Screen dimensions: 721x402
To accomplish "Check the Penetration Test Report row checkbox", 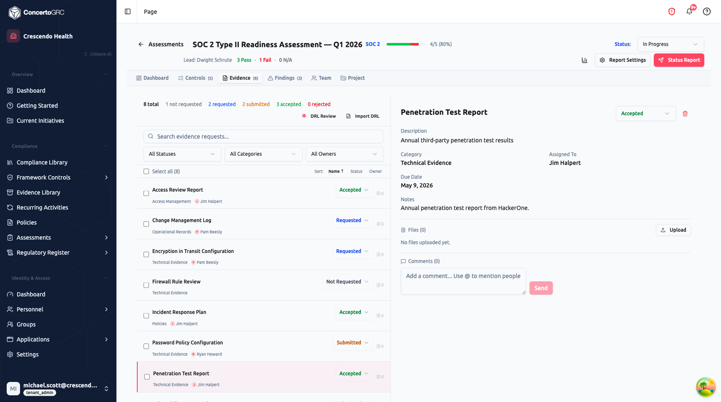I will [147, 377].
